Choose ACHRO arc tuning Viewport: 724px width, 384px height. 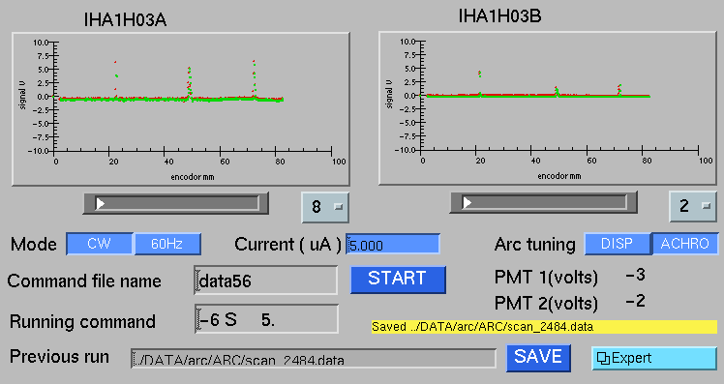click(x=684, y=244)
